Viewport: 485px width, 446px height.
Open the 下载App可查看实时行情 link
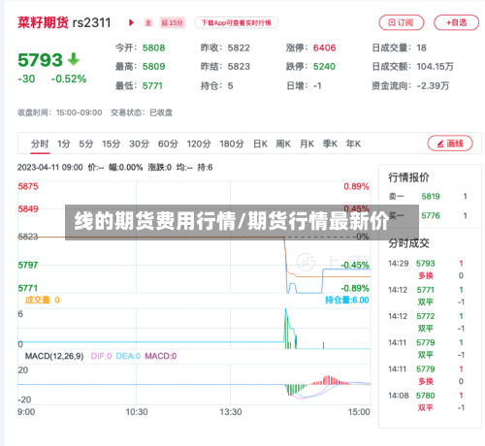click(x=236, y=22)
